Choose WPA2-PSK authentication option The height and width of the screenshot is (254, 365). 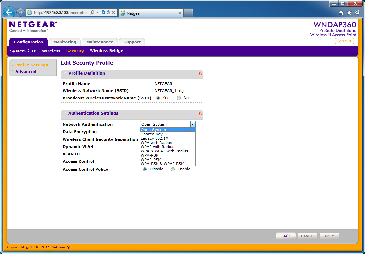168,160
